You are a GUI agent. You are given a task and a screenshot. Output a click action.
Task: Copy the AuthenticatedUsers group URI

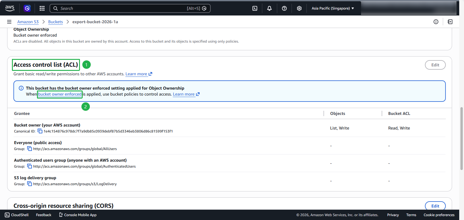[30, 166]
